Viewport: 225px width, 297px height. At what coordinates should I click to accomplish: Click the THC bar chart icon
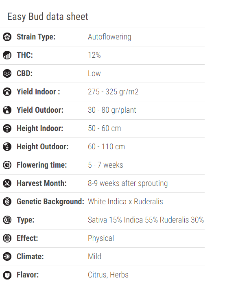click(7, 55)
